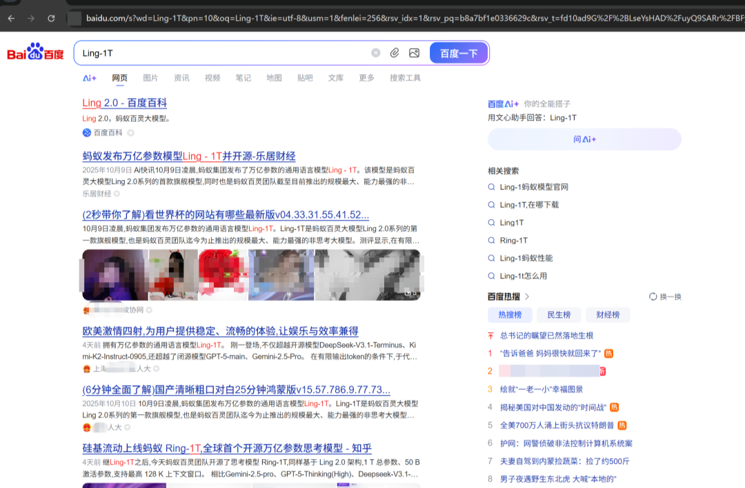Click the 热 badge after 告诉爸爸 item
The width and height of the screenshot is (745, 488).
[608, 353]
